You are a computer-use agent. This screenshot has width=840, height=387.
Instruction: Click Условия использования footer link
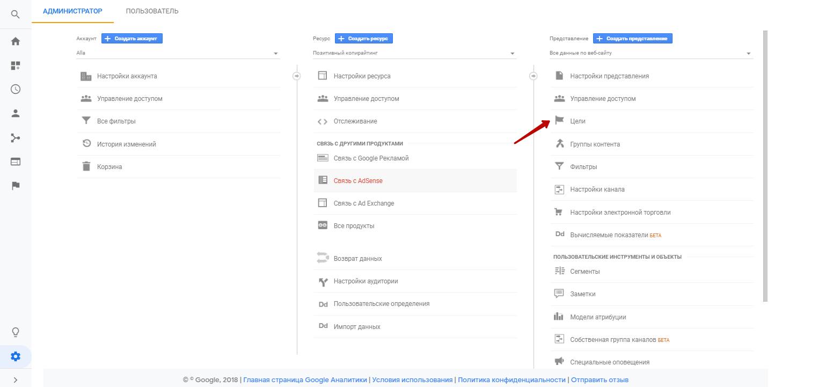point(412,379)
